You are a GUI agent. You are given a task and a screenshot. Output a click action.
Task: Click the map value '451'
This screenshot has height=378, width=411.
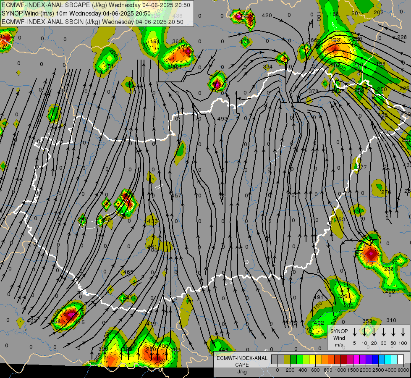tap(109, 66)
